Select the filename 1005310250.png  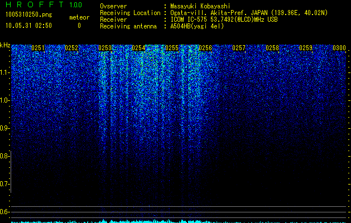(x=29, y=15)
